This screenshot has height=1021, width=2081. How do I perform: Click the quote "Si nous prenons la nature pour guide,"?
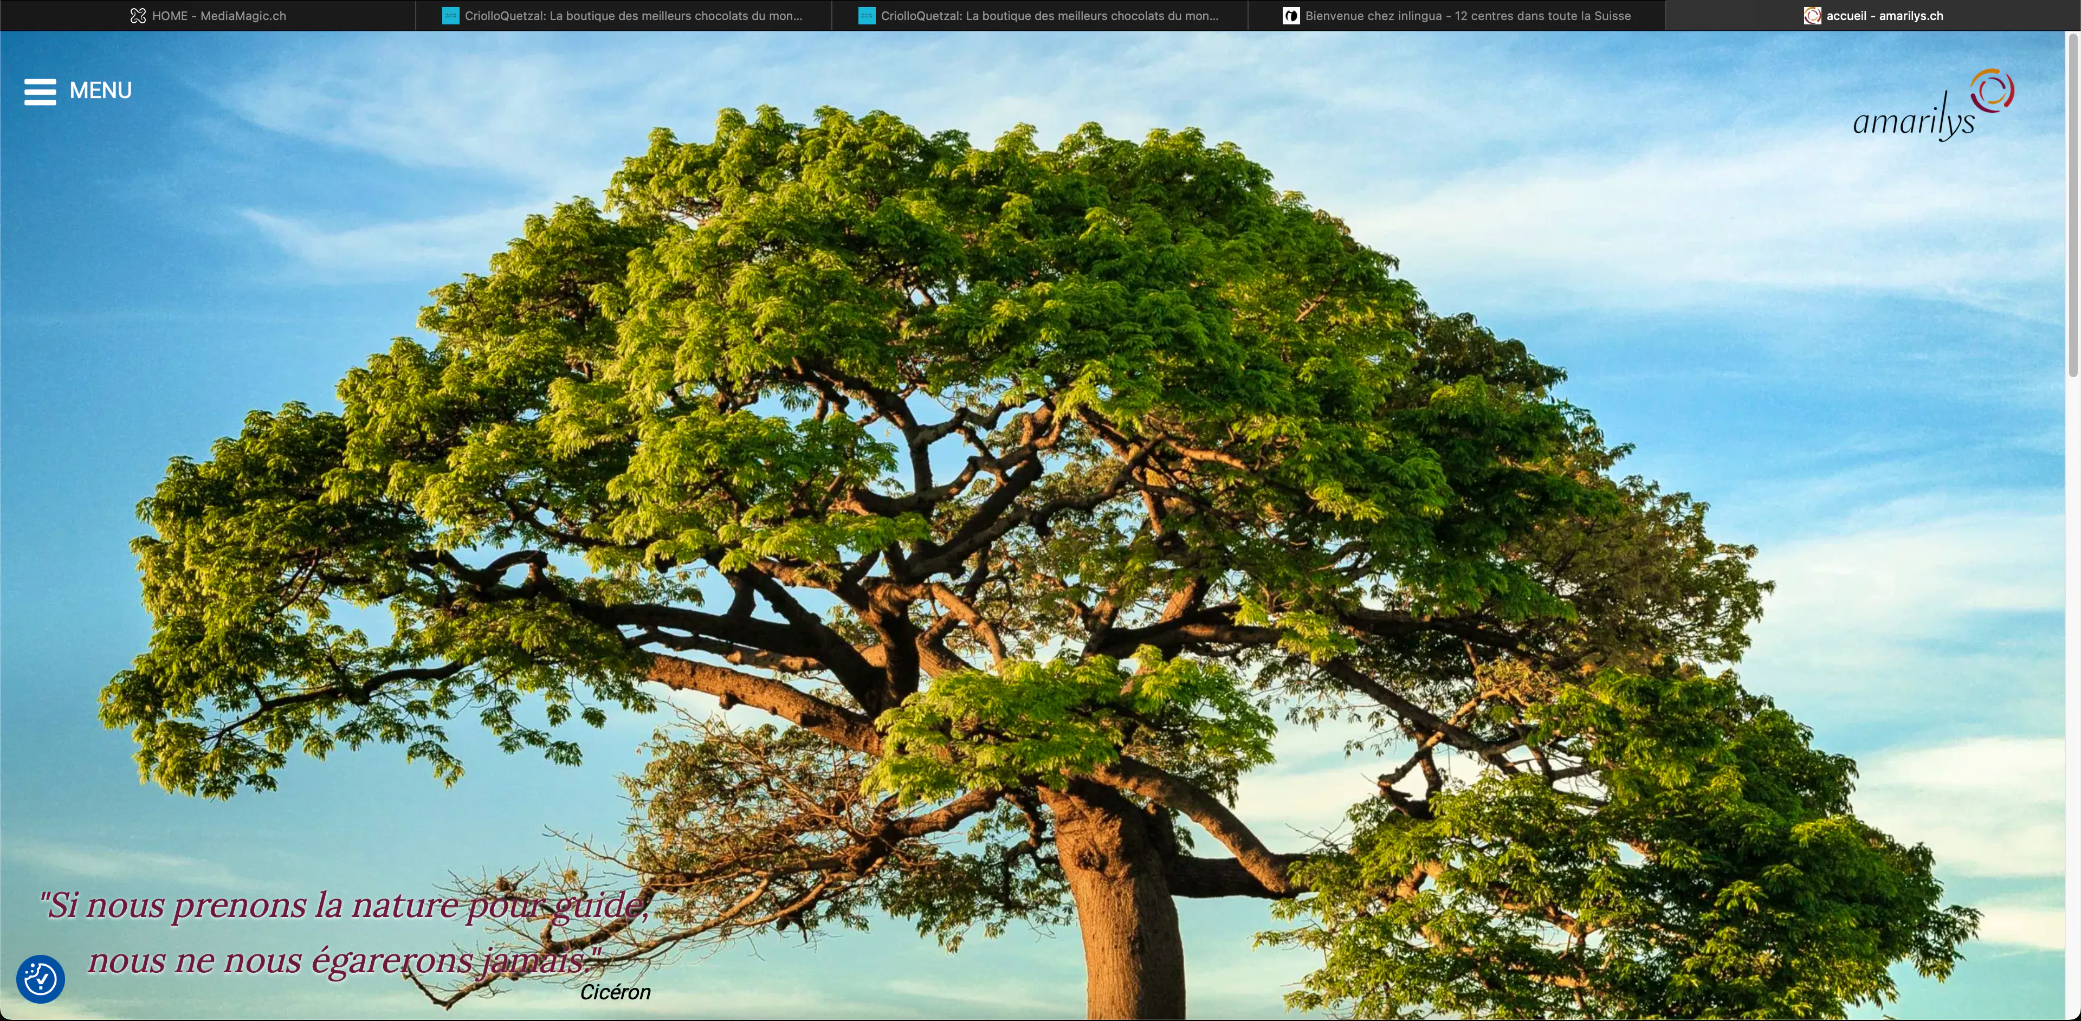pos(344,906)
